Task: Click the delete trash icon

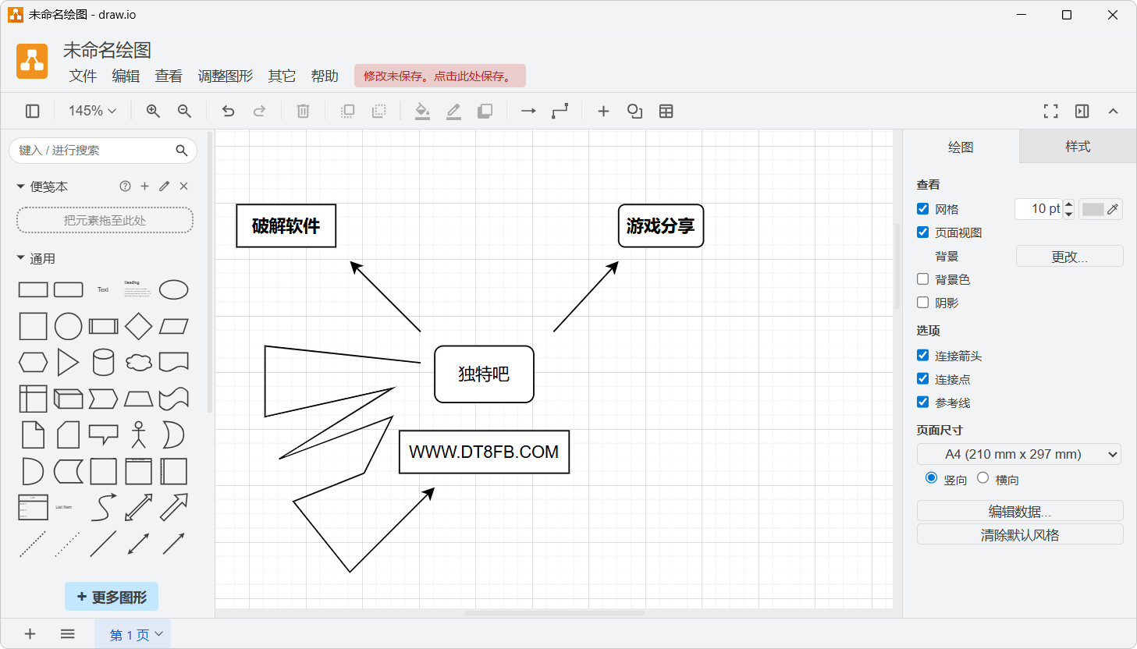Action: (303, 112)
